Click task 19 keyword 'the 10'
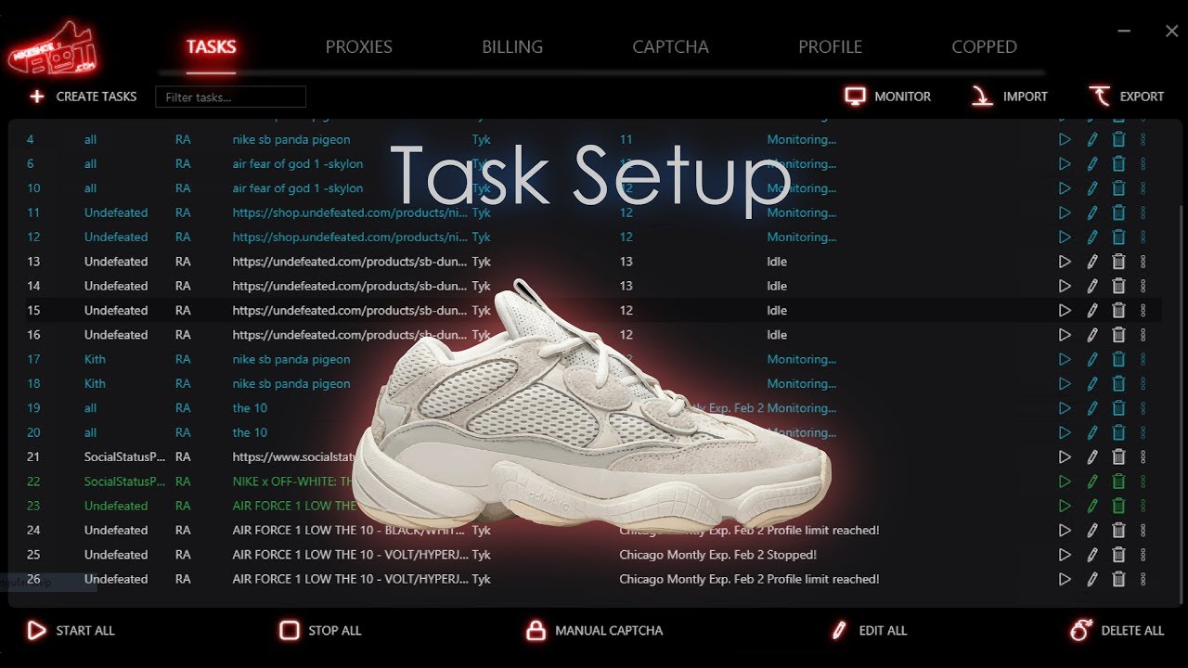The image size is (1188, 668). [x=250, y=408]
